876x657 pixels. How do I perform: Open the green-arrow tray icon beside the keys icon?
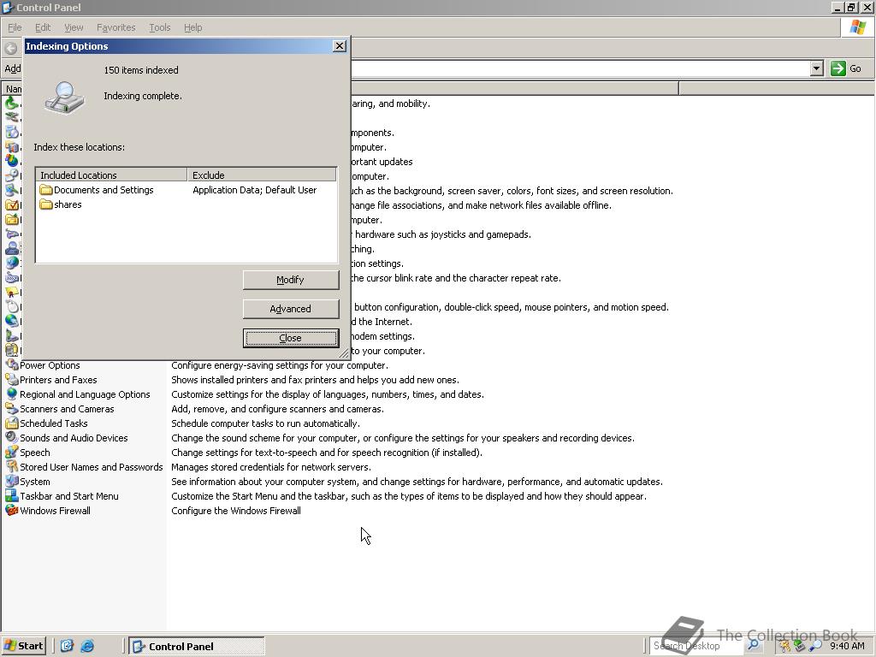800,646
